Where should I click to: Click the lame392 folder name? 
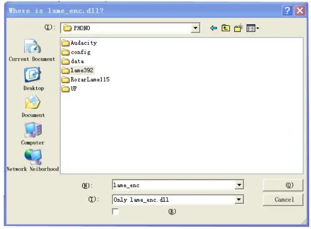coord(82,70)
